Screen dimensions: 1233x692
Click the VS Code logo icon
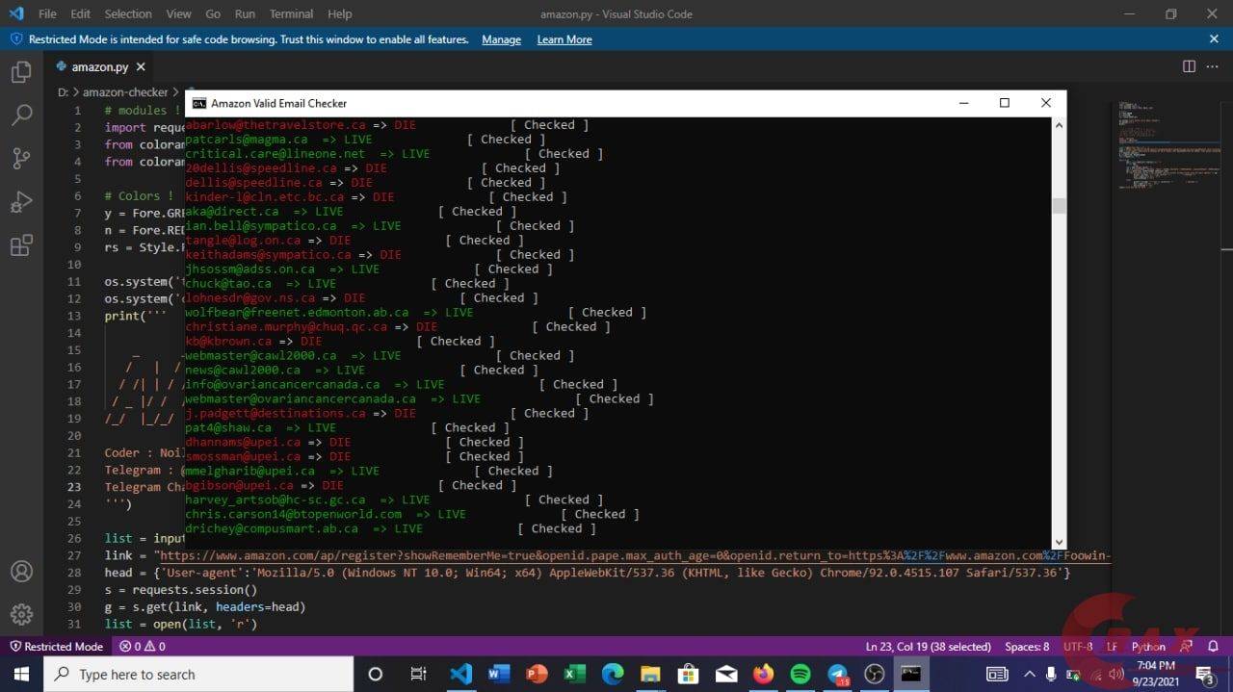[x=16, y=13]
